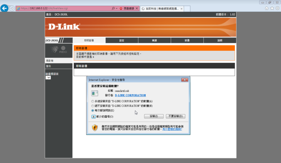
Task: Go back with the browser Back arrow
Action: [5, 8]
